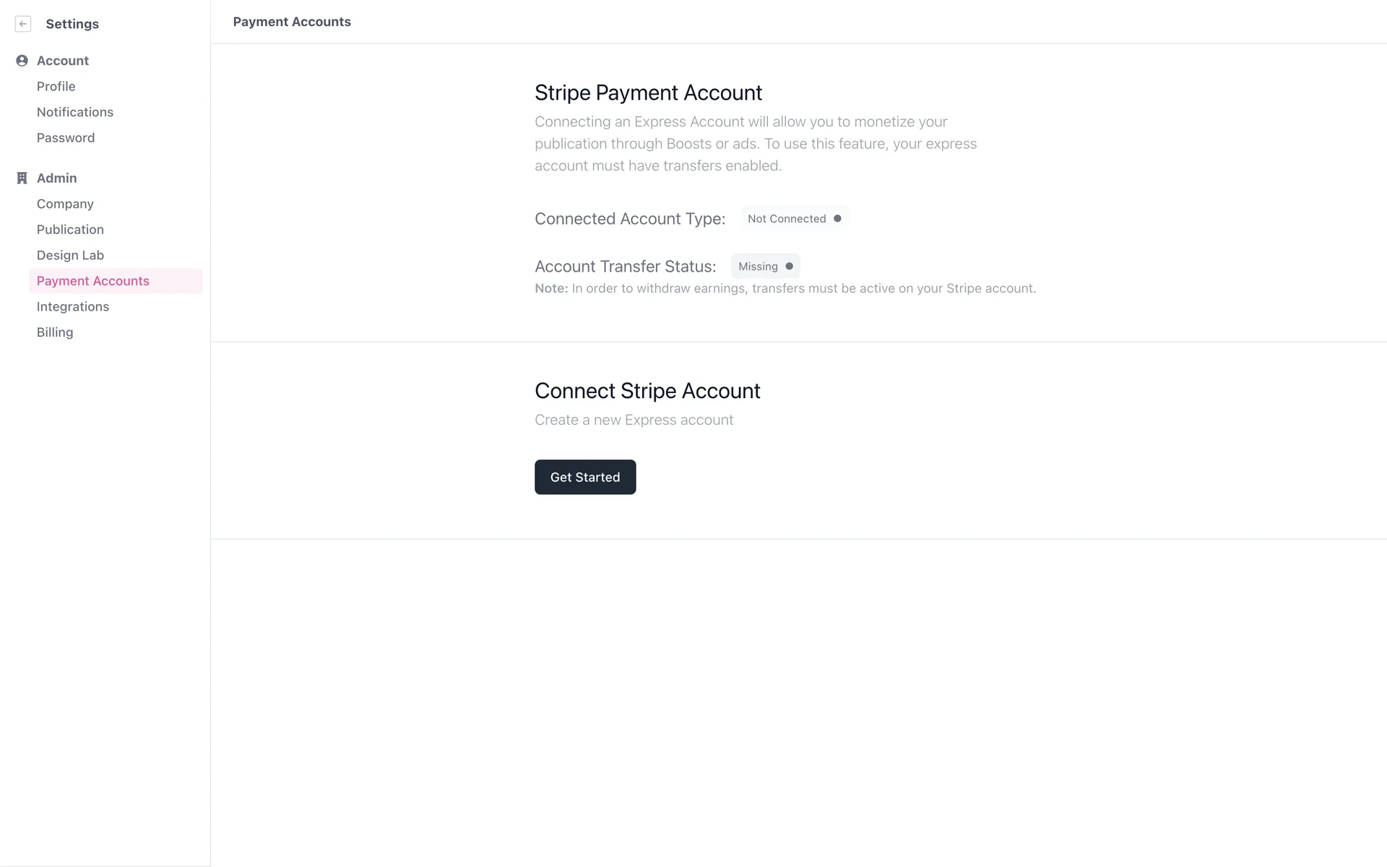This screenshot has height=867, width=1387.
Task: Click the Account user icon
Action: [22, 61]
